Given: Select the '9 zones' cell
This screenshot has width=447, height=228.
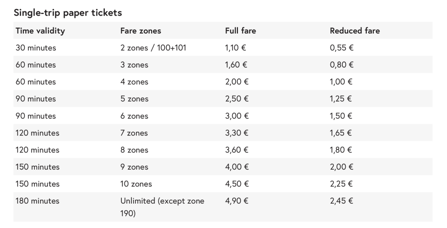Looking at the screenshot, I should (134, 167).
